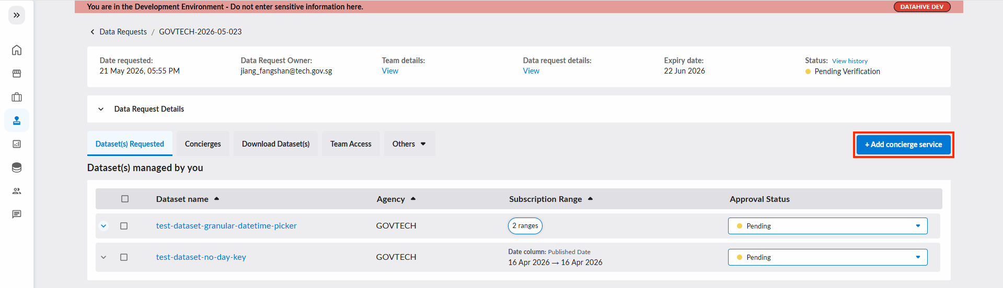The height and width of the screenshot is (288, 1003).
Task: Tick checkbox for test-dataset-granular-datetime-picker
Action: click(124, 226)
